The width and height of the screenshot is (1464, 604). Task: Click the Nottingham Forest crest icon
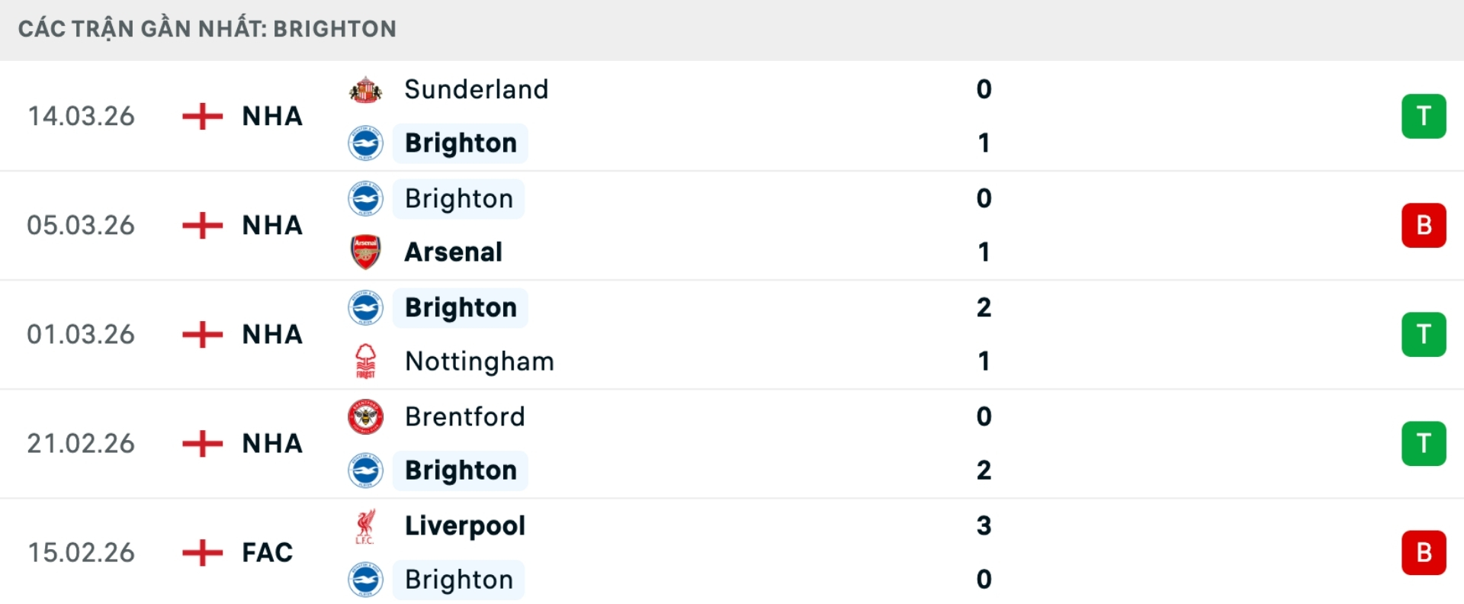click(x=365, y=361)
